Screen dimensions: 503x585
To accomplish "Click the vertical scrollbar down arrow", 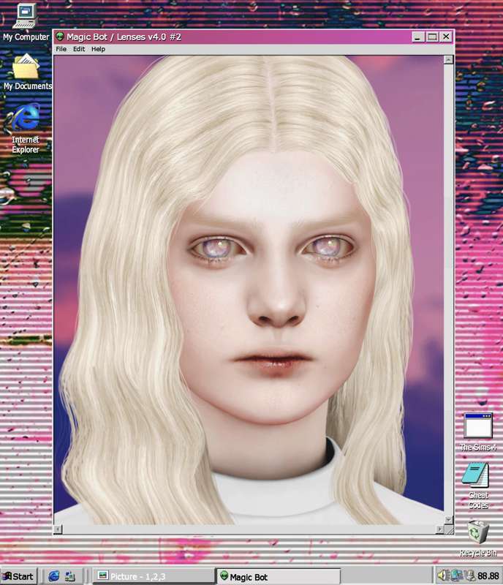I will (x=449, y=519).
